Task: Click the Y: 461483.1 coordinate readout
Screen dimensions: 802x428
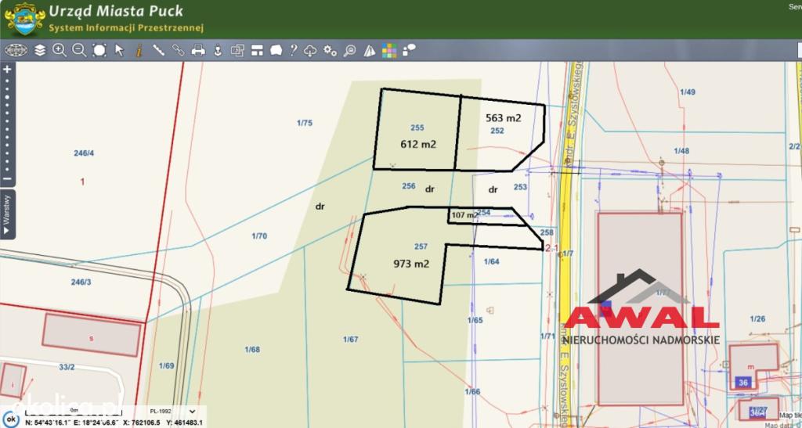Action: pyautogui.click(x=185, y=423)
